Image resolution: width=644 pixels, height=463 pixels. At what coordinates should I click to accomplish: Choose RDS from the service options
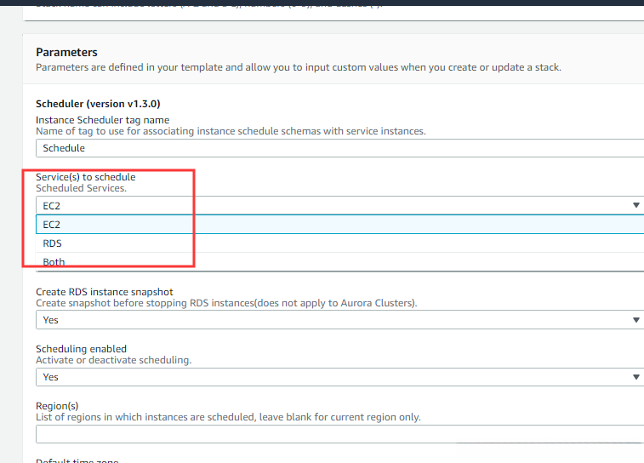(53, 243)
